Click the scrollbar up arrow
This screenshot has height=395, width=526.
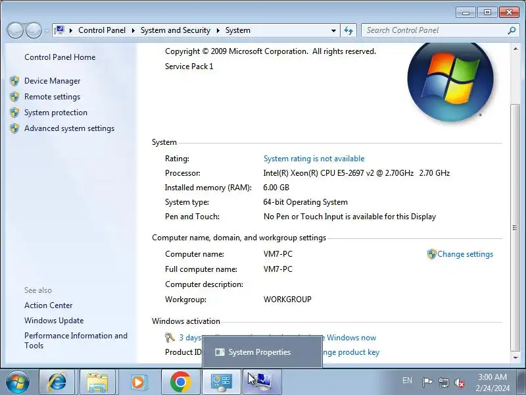click(x=515, y=49)
